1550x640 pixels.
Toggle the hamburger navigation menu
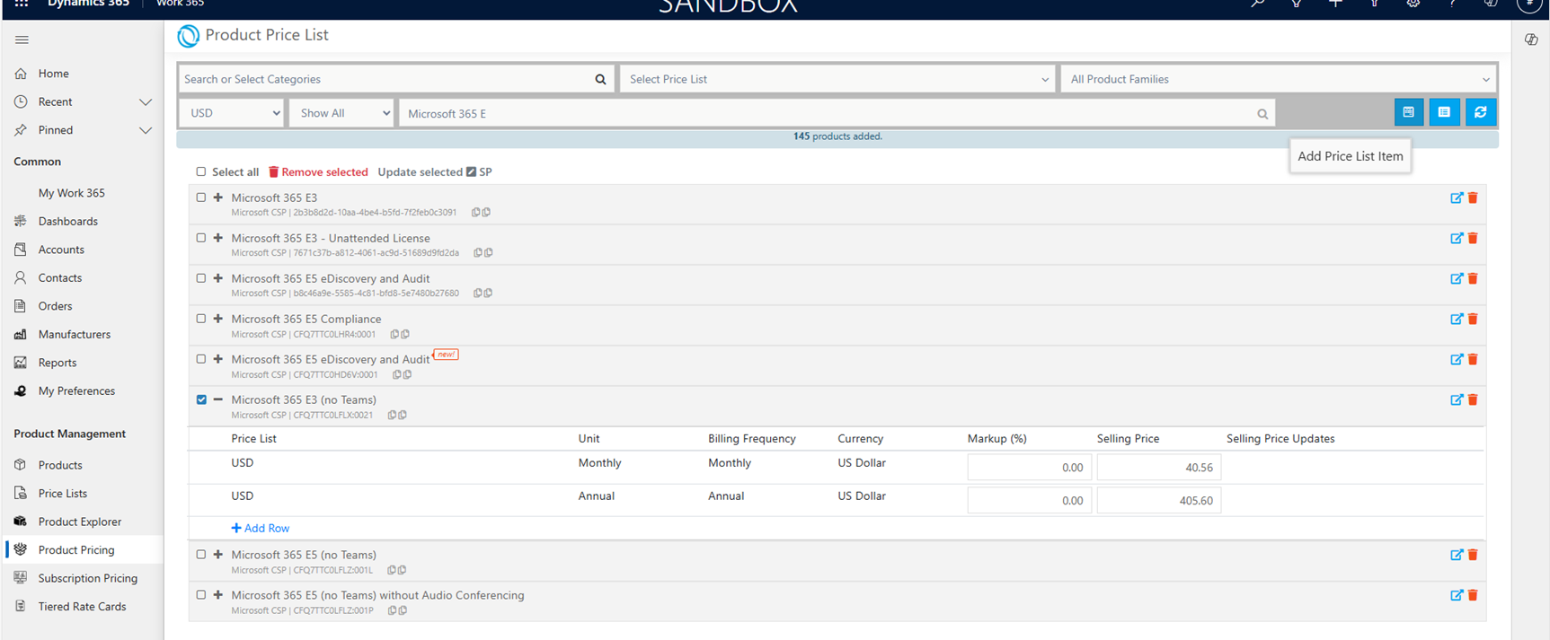pyautogui.click(x=22, y=39)
